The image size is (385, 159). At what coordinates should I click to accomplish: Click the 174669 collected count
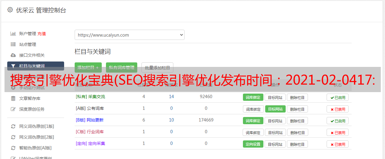[x=206, y=120]
